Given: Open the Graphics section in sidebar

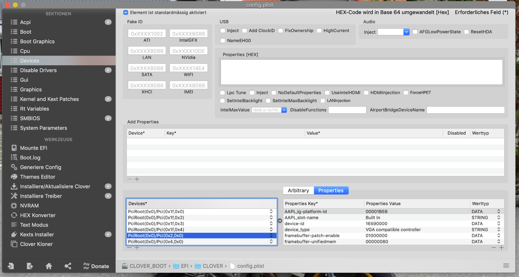Looking at the screenshot, I should click(x=31, y=90).
